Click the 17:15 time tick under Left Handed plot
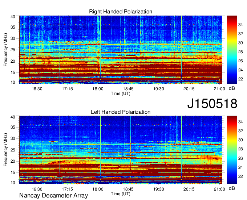247x200 pixels. tap(68, 189)
